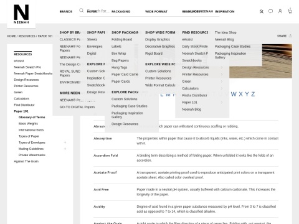
Task: Click the Share icon
Action: point(290,35)
